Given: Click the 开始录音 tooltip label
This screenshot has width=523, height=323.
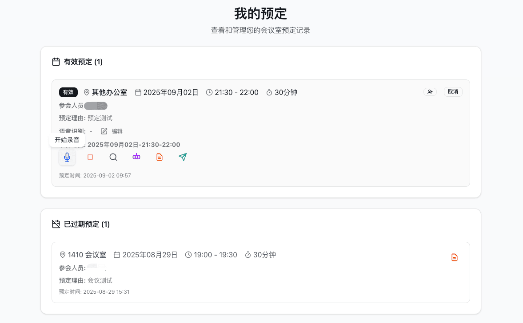Looking at the screenshot, I should [x=67, y=139].
